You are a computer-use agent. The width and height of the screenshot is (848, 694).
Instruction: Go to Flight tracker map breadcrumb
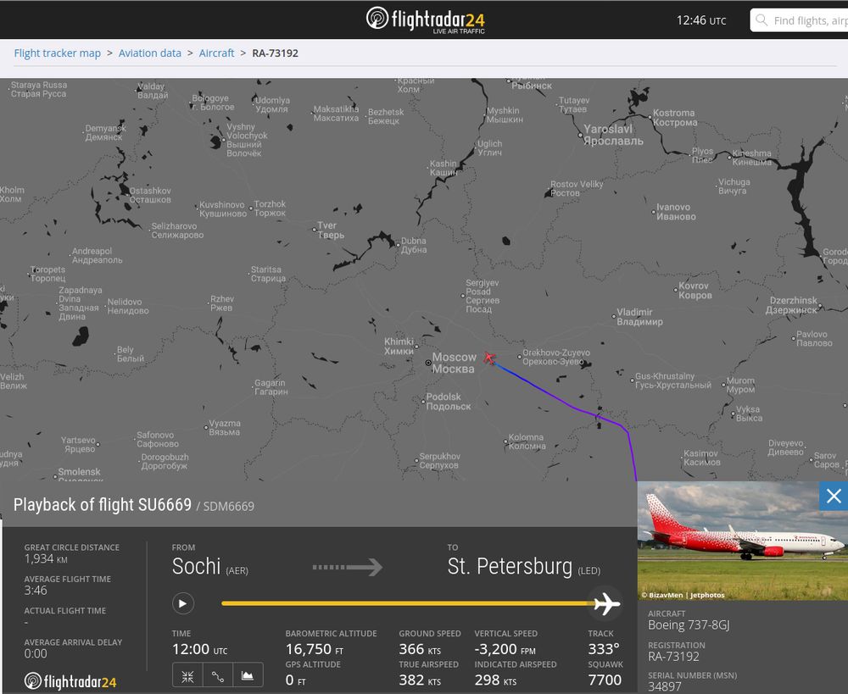click(x=58, y=53)
